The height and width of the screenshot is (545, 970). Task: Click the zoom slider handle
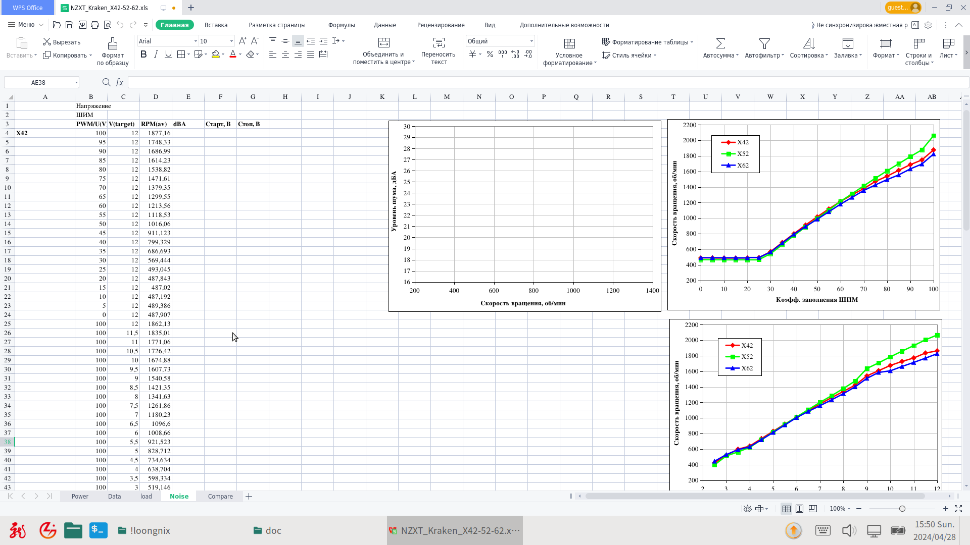click(x=902, y=509)
